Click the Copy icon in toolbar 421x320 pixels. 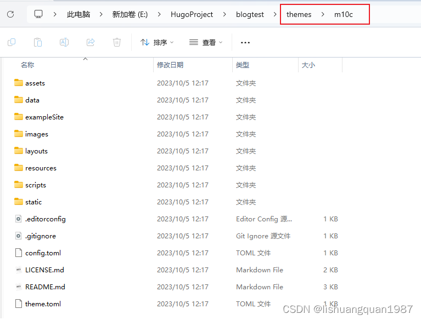[11, 42]
